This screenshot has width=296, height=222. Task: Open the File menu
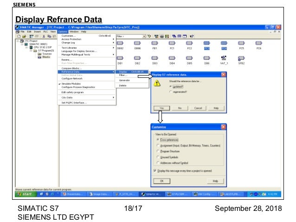[22, 32]
